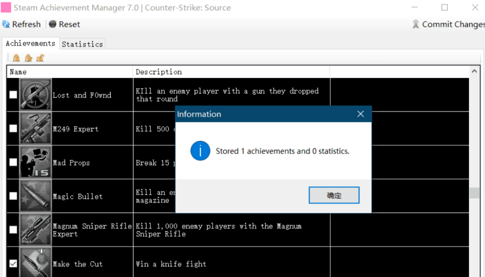The height and width of the screenshot is (277, 485).
Task: Click the "Kill an enemy player with a gun" description
Action: (227, 95)
